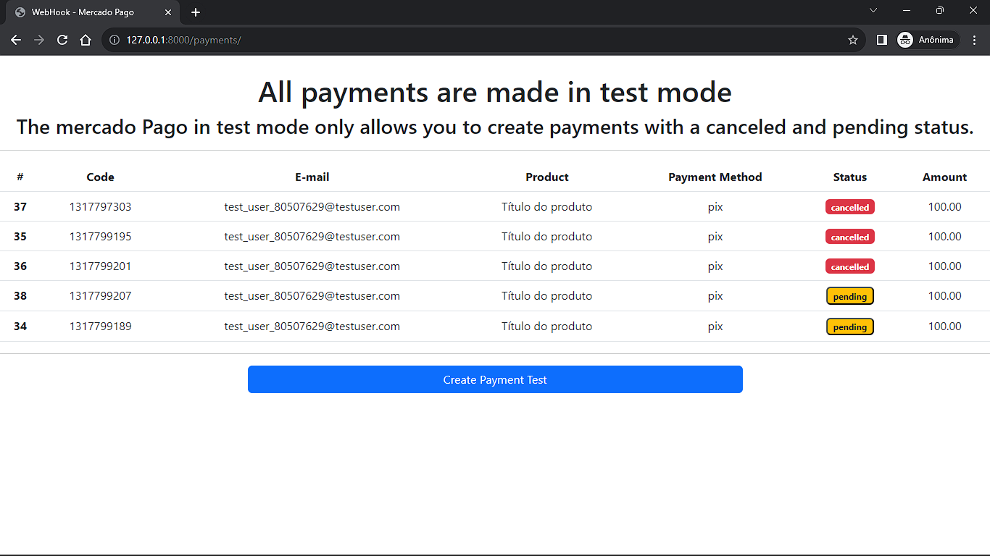View site information icon in address bar

pos(114,40)
